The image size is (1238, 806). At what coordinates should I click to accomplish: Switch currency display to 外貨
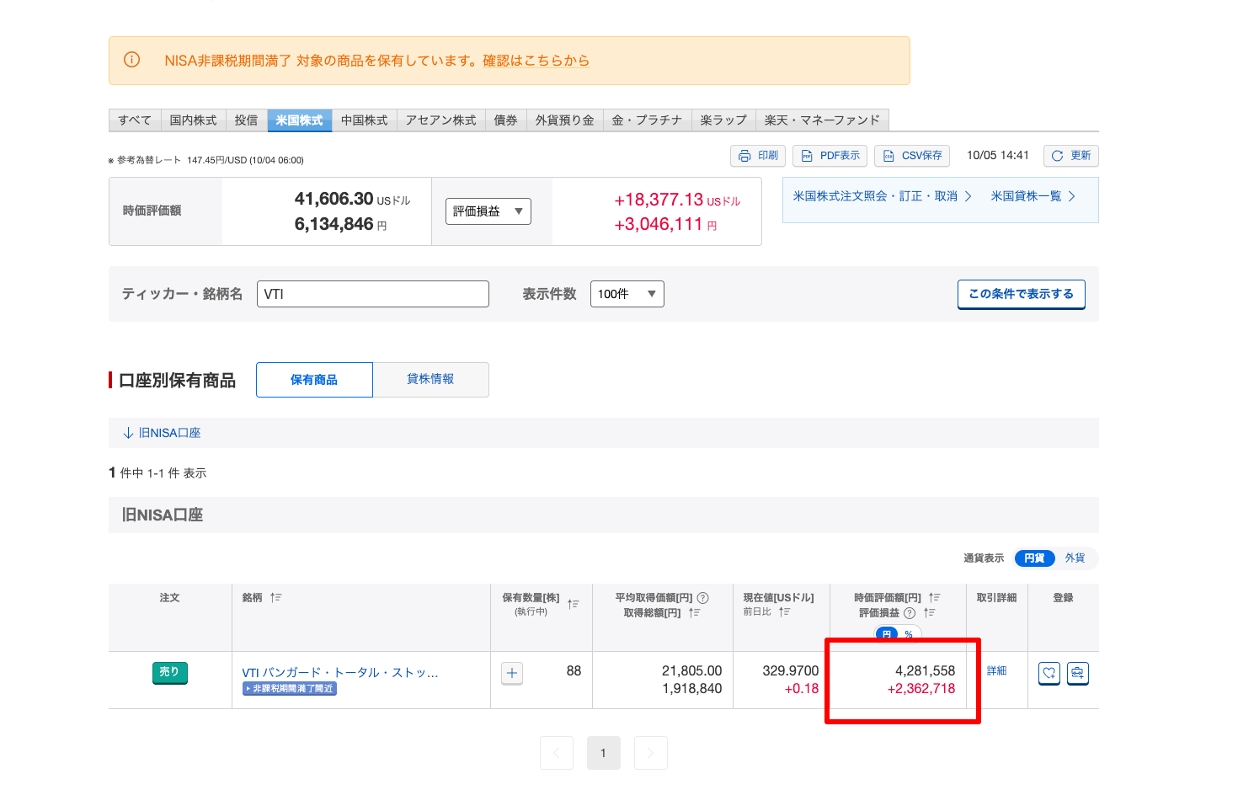(1075, 558)
